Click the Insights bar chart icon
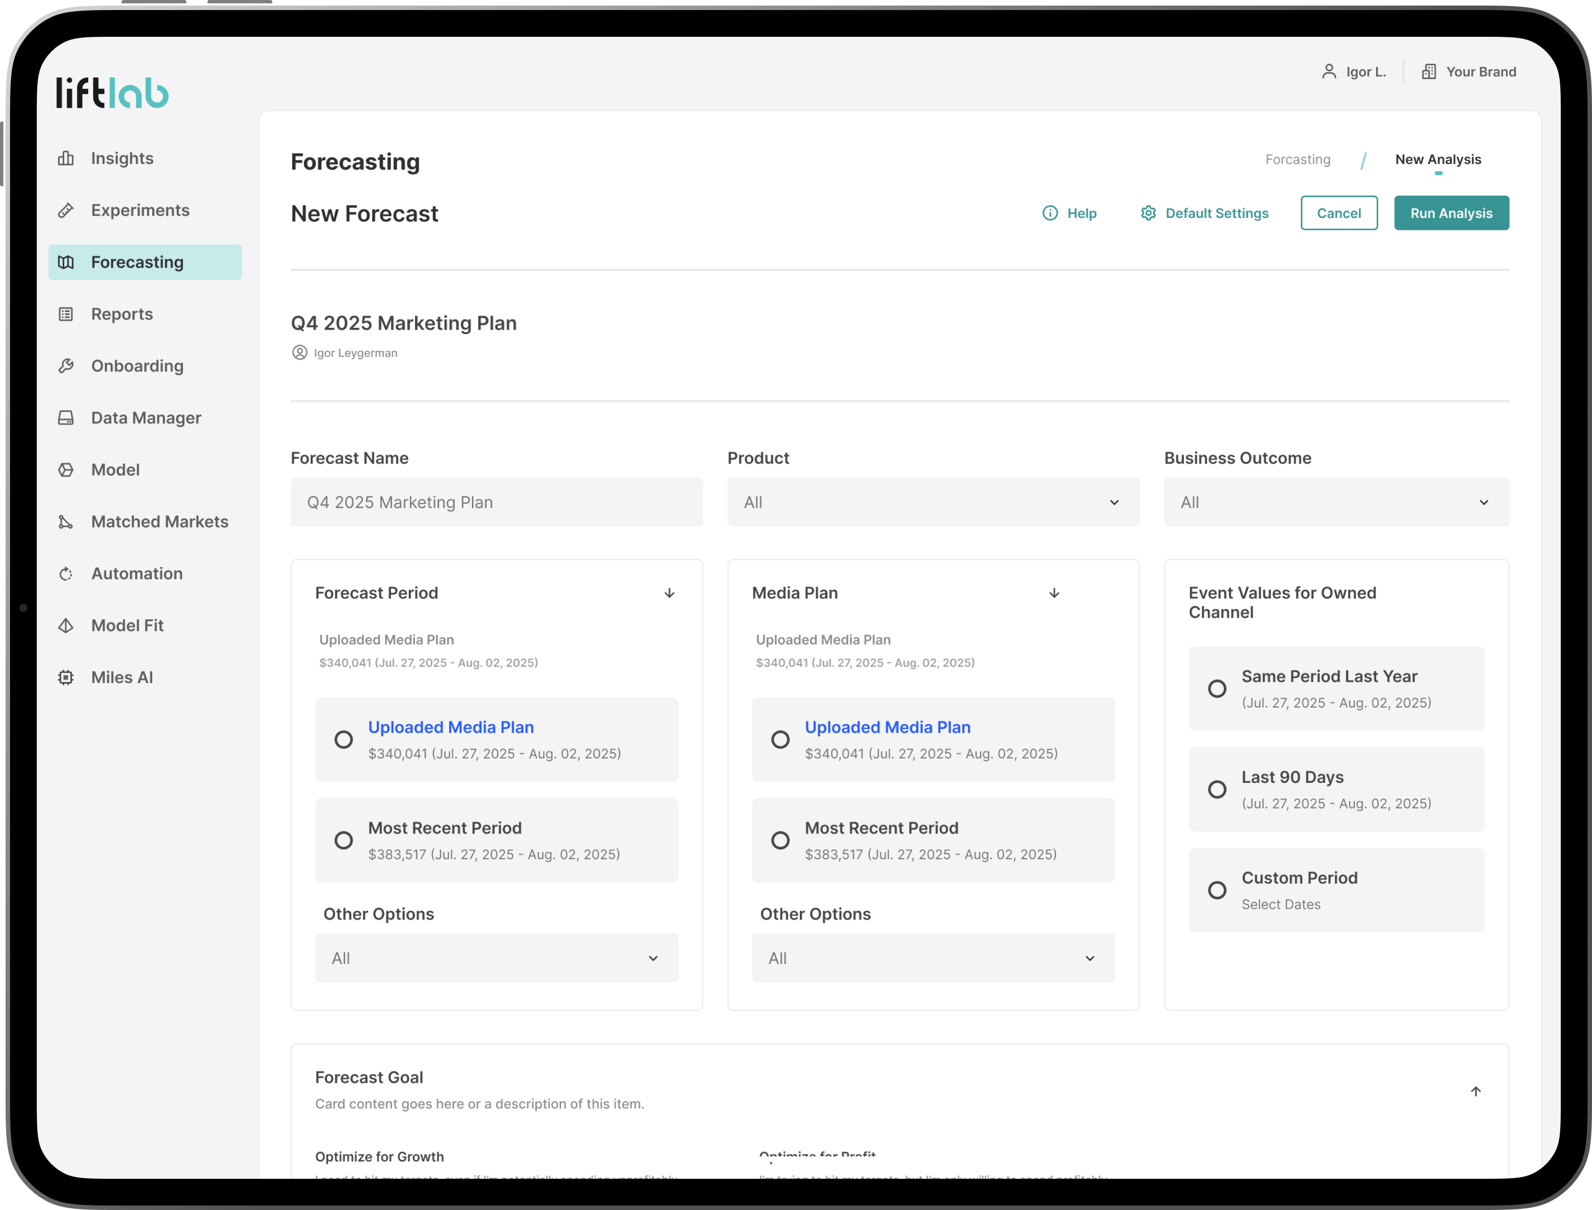This screenshot has height=1210, width=1592. pyautogui.click(x=66, y=158)
